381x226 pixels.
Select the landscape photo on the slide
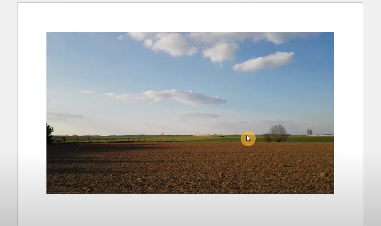(190, 113)
